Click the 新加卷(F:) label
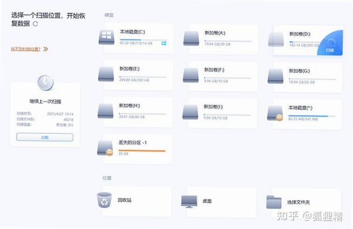Viewport: 353px width, 229px height. click(x=214, y=70)
